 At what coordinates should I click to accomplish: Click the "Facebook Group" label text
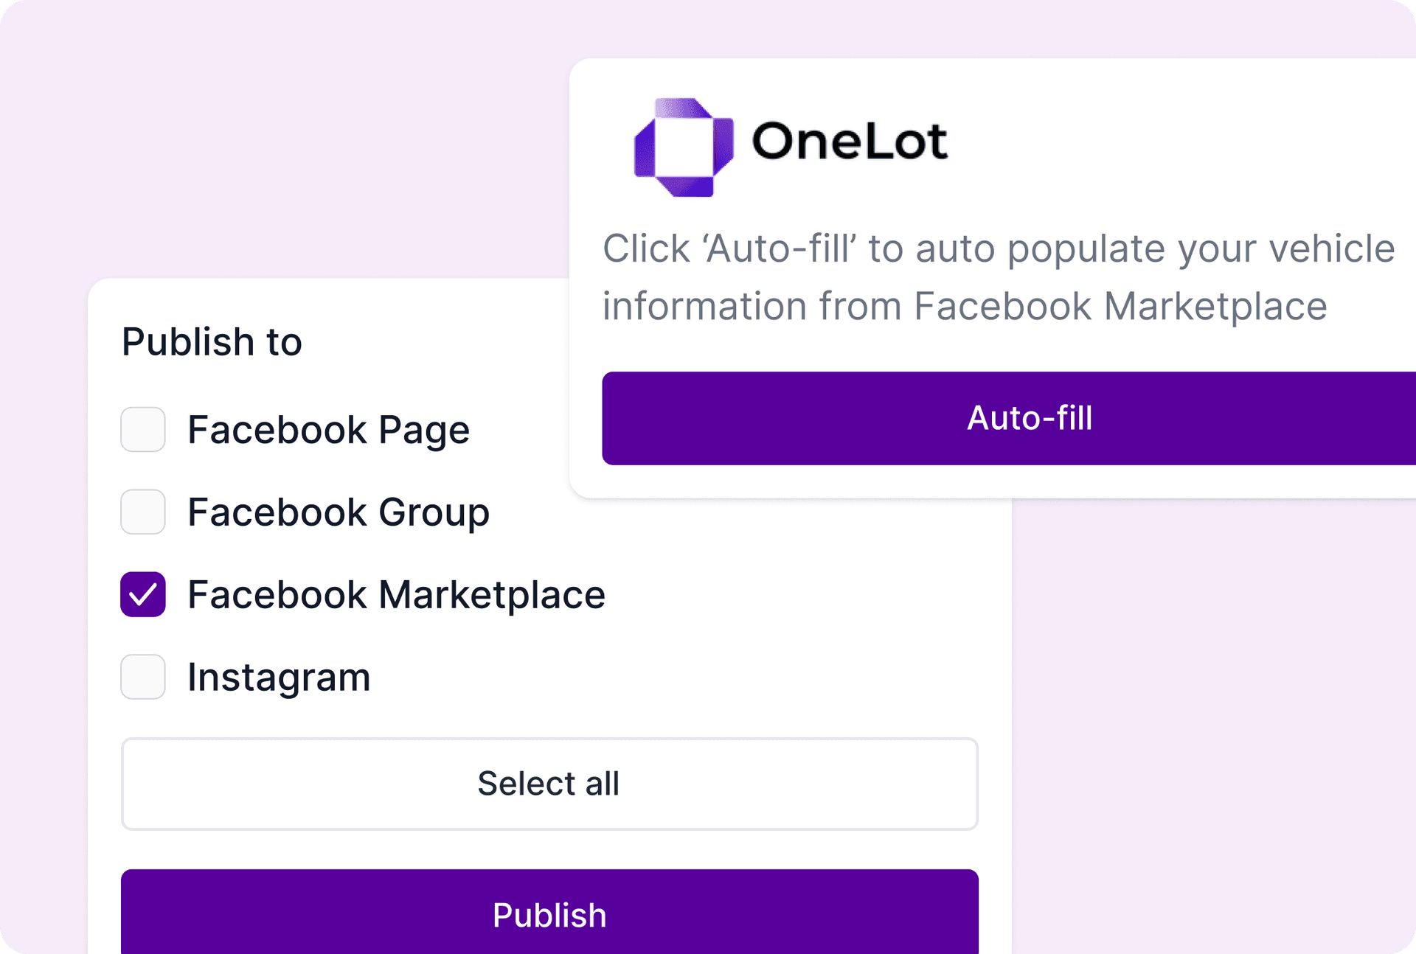339,512
